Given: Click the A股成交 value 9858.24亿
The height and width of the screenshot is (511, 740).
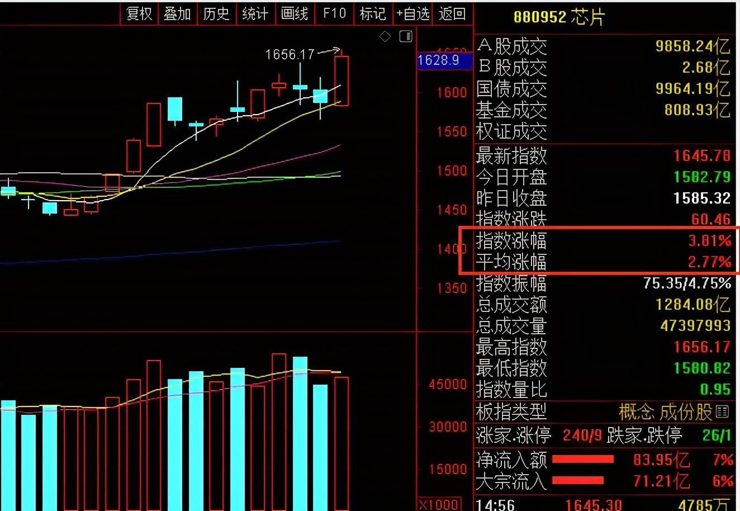Looking at the screenshot, I should point(692,46).
